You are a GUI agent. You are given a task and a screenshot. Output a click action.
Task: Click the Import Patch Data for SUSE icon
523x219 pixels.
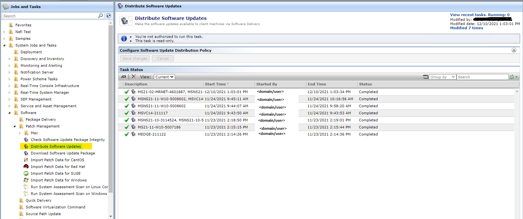point(26,173)
